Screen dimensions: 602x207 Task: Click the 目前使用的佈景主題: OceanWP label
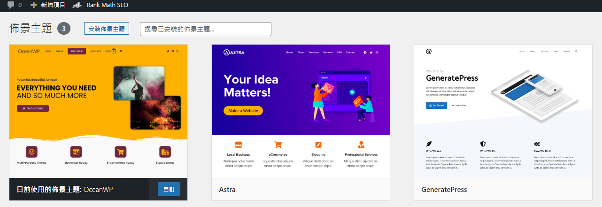click(65, 190)
